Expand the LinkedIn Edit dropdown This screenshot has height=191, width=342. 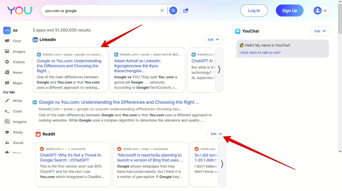click(x=213, y=39)
